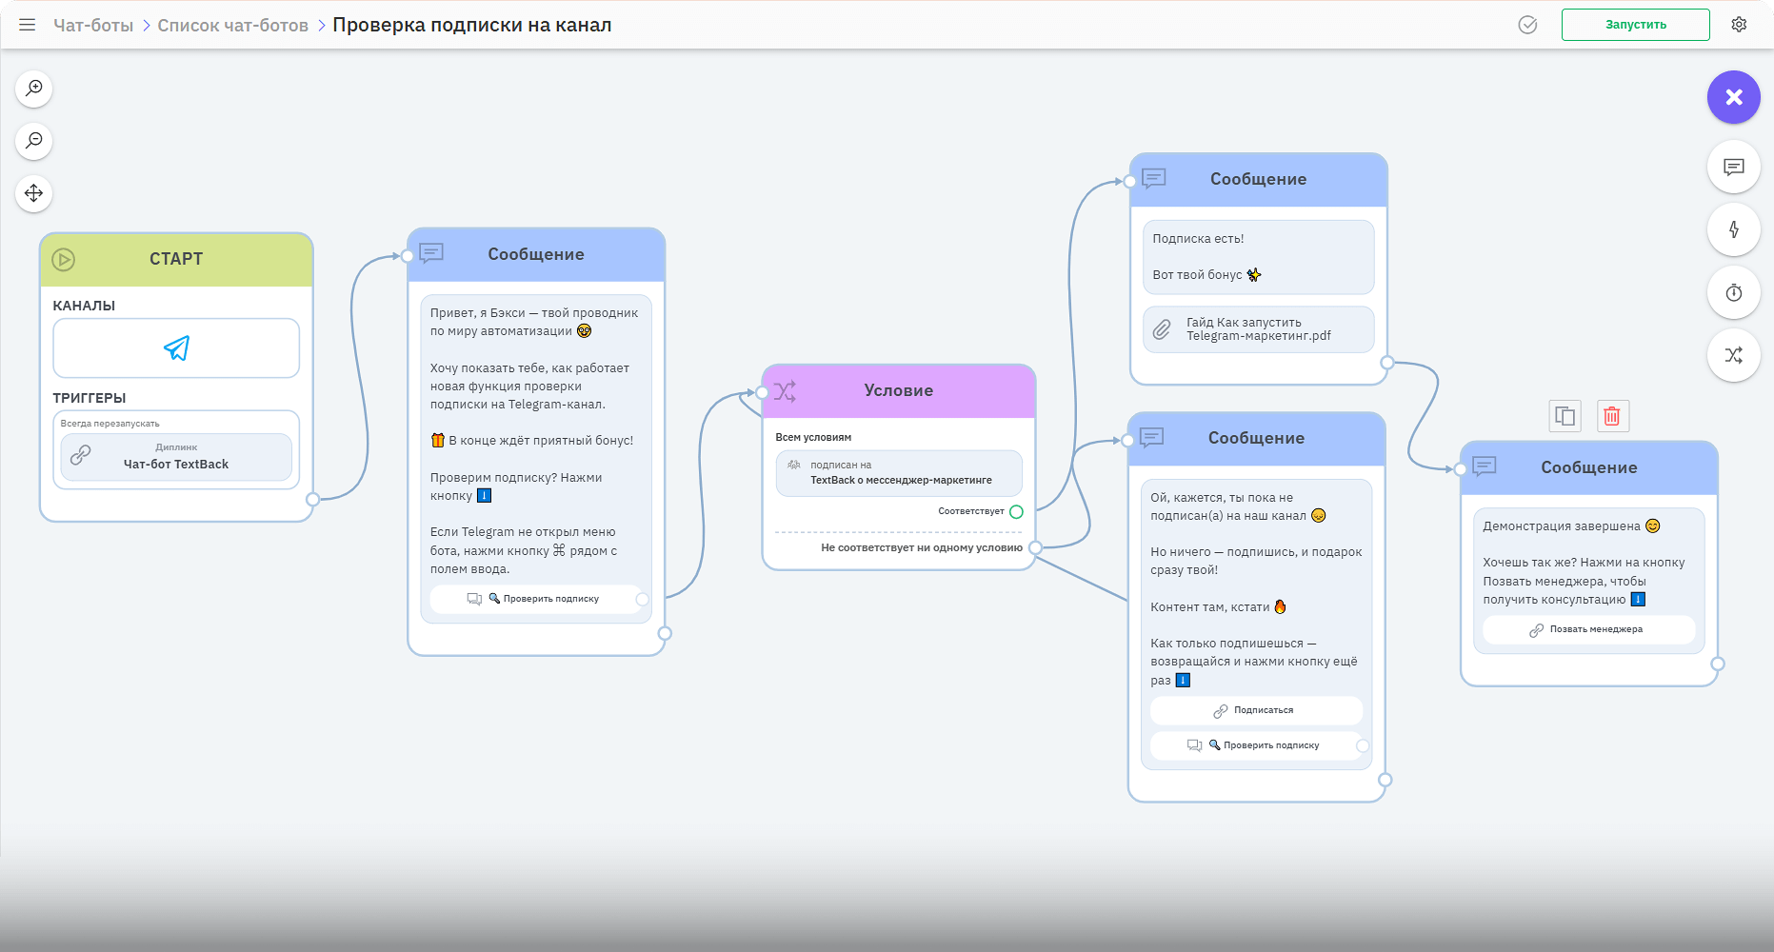Close the add-block panel with X button
Image resolution: width=1774 pixels, height=952 pixels.
click(1733, 97)
